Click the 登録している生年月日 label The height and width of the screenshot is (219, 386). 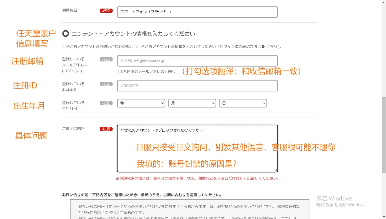(x=73, y=106)
